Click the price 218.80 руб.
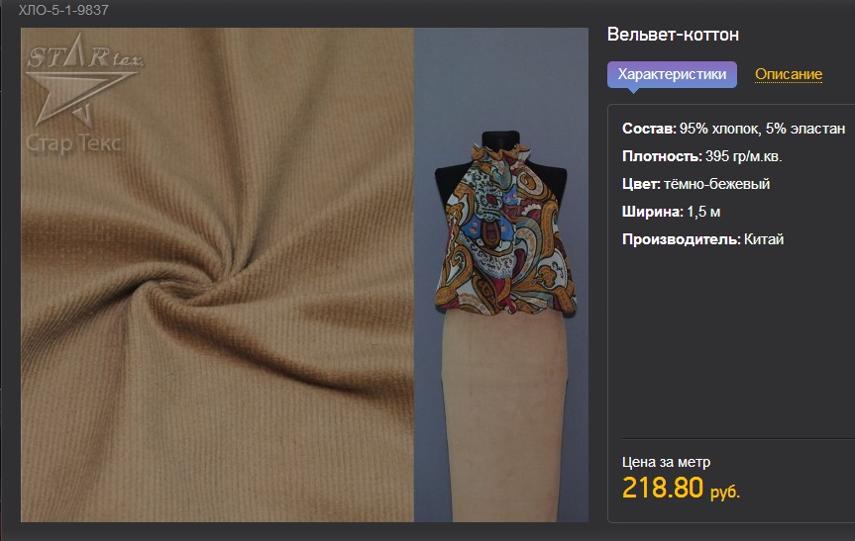 pos(681,488)
